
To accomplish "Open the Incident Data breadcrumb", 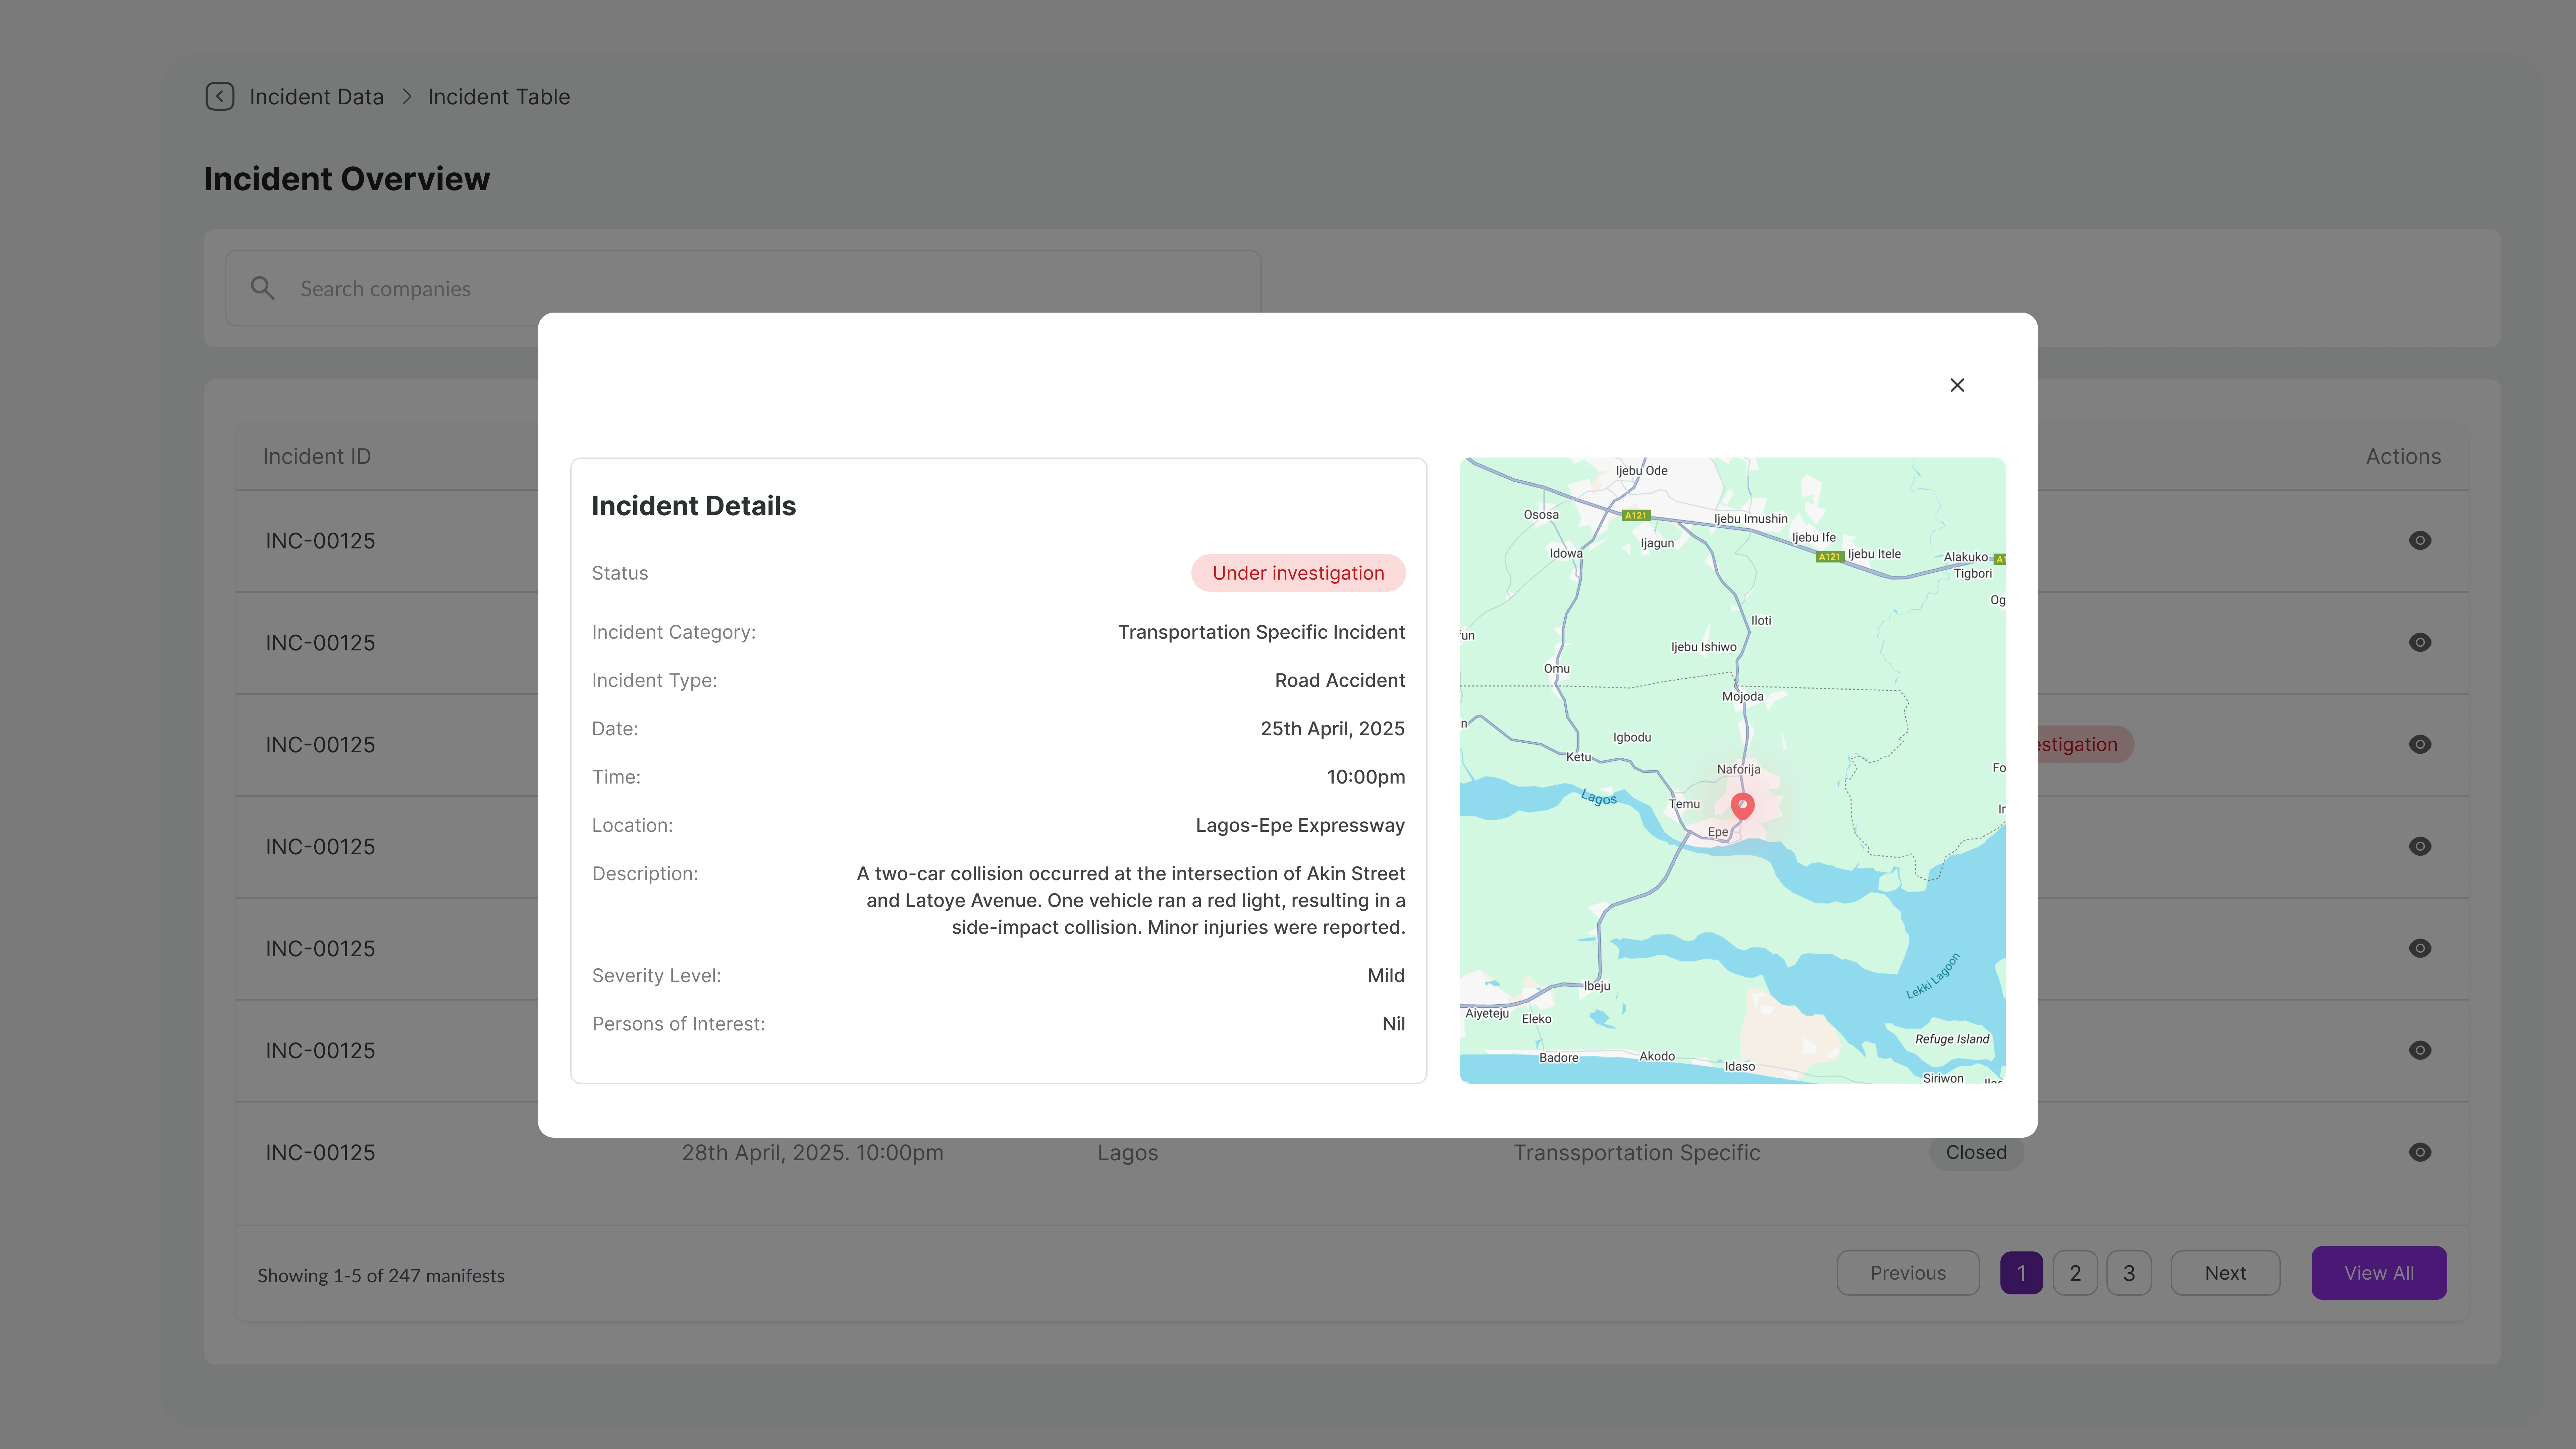I will 316,97.
